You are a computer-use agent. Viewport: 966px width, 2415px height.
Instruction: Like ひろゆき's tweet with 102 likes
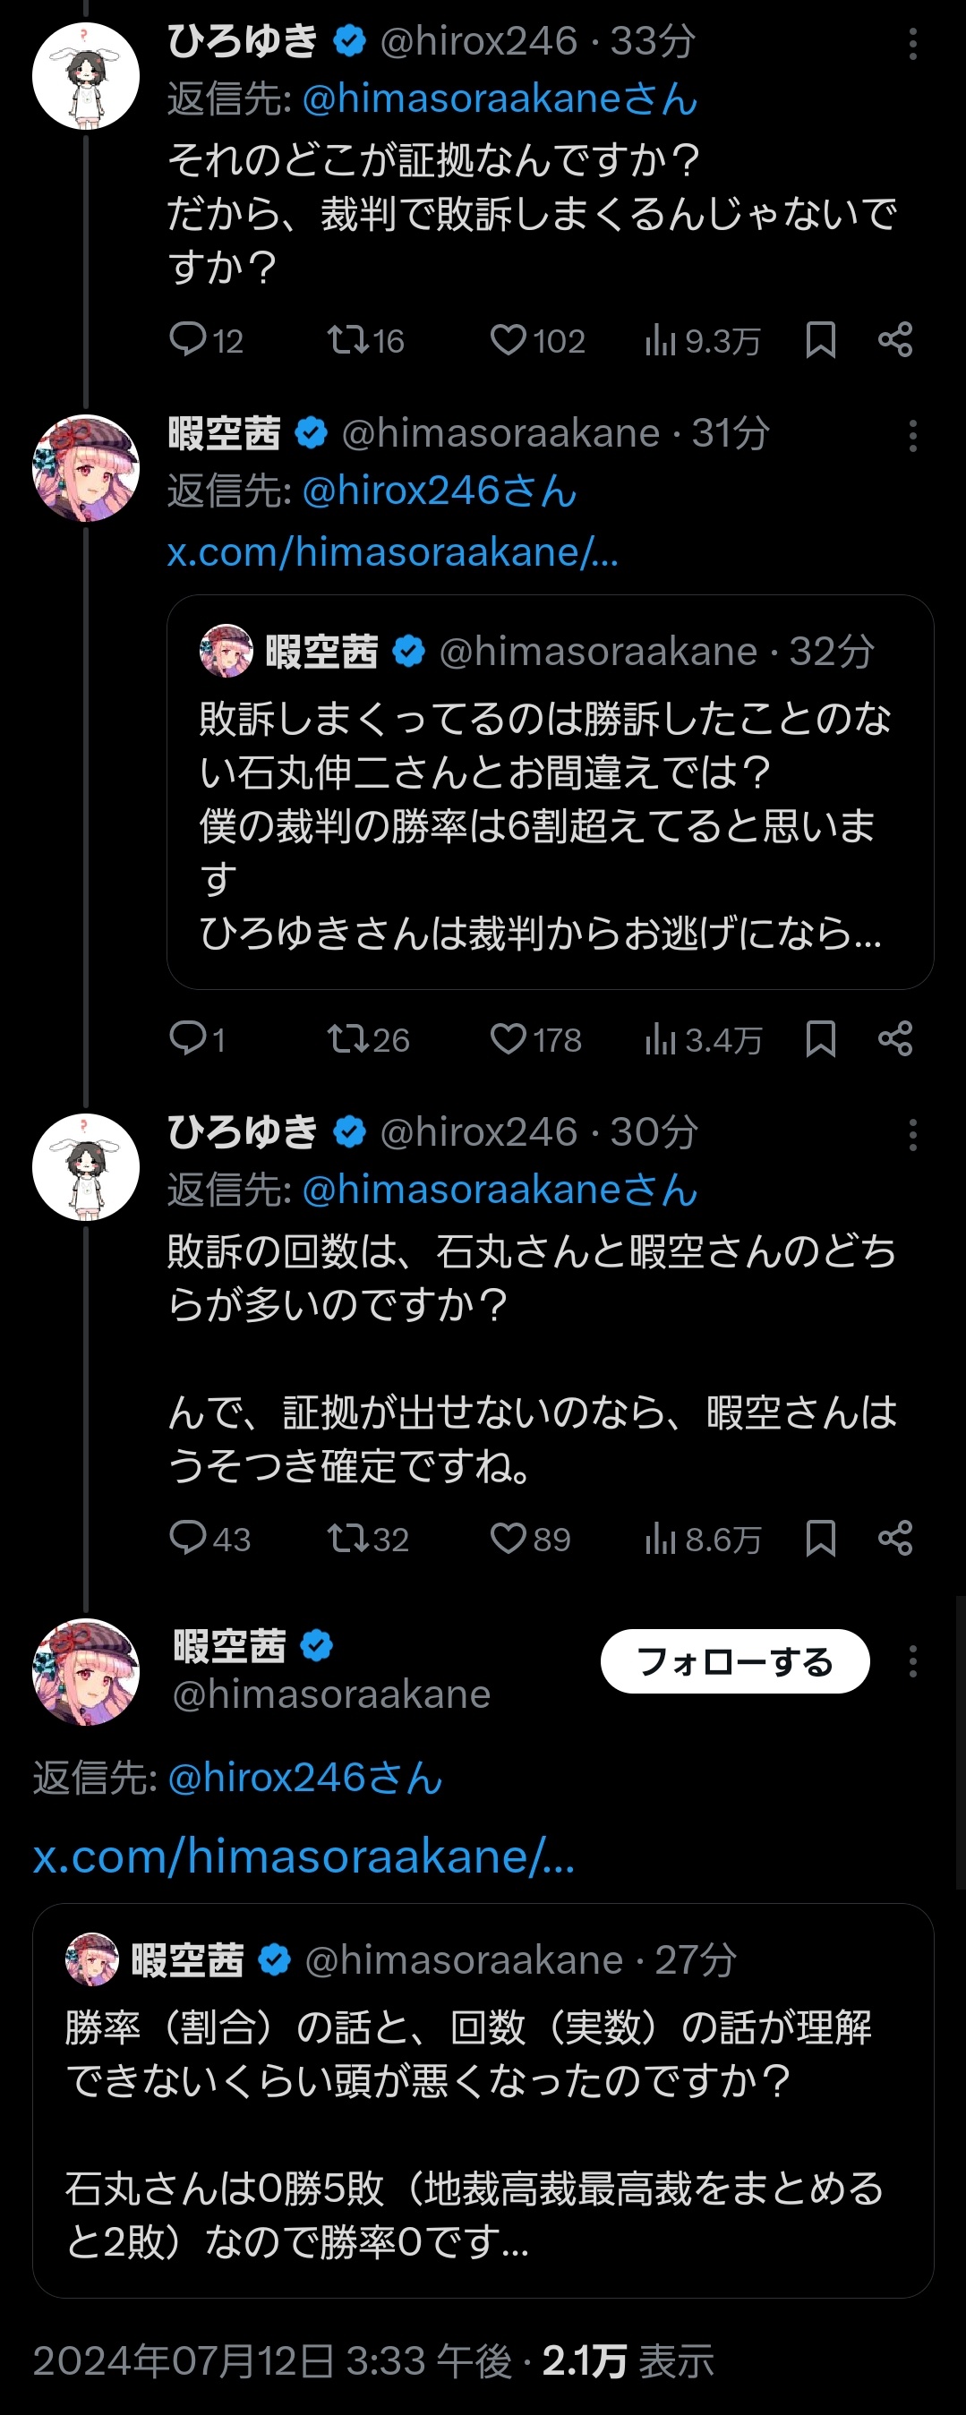click(x=509, y=340)
